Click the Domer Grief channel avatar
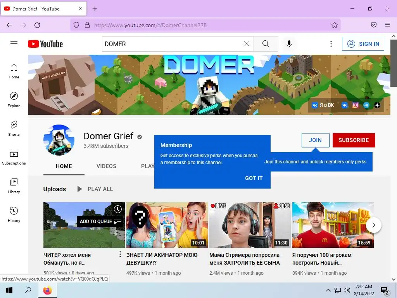The height and width of the screenshot is (298, 397). [x=59, y=140]
